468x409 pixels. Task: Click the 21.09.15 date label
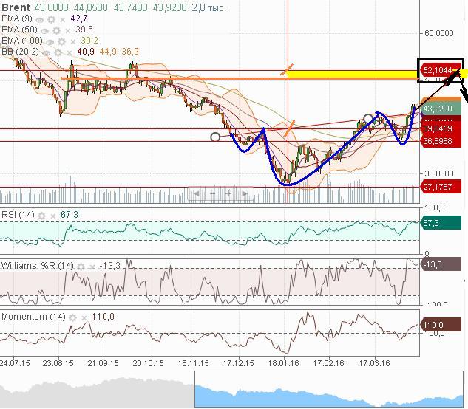[x=103, y=363]
